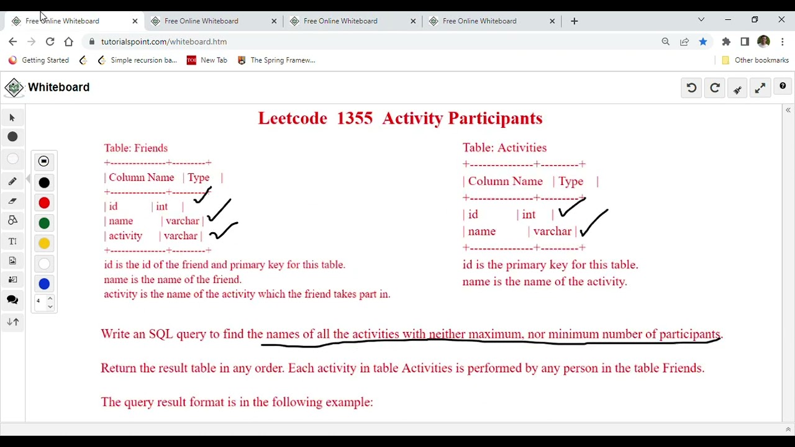Open Other bookmarks folder
This screenshot has height=447, width=795.
[x=755, y=60]
